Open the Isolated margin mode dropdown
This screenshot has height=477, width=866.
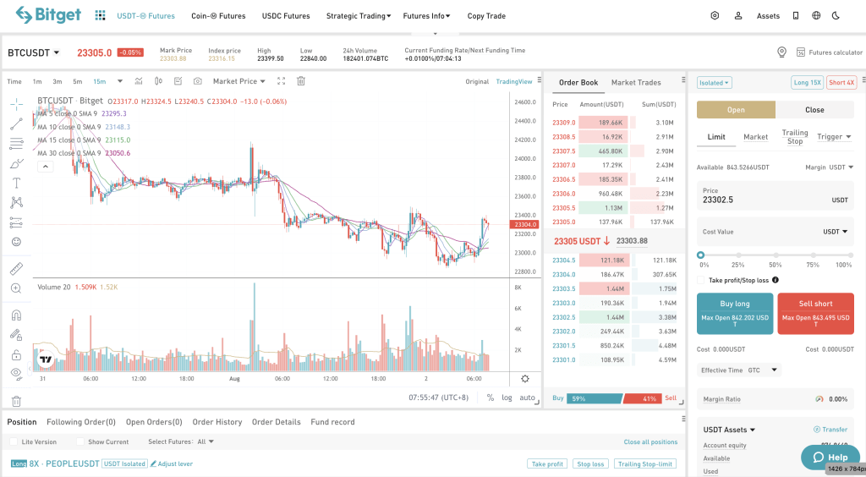pyautogui.click(x=714, y=83)
